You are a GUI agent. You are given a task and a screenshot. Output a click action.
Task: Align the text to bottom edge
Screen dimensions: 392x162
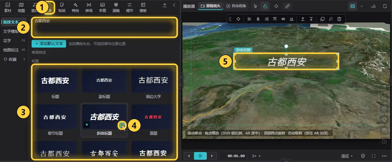point(291,19)
